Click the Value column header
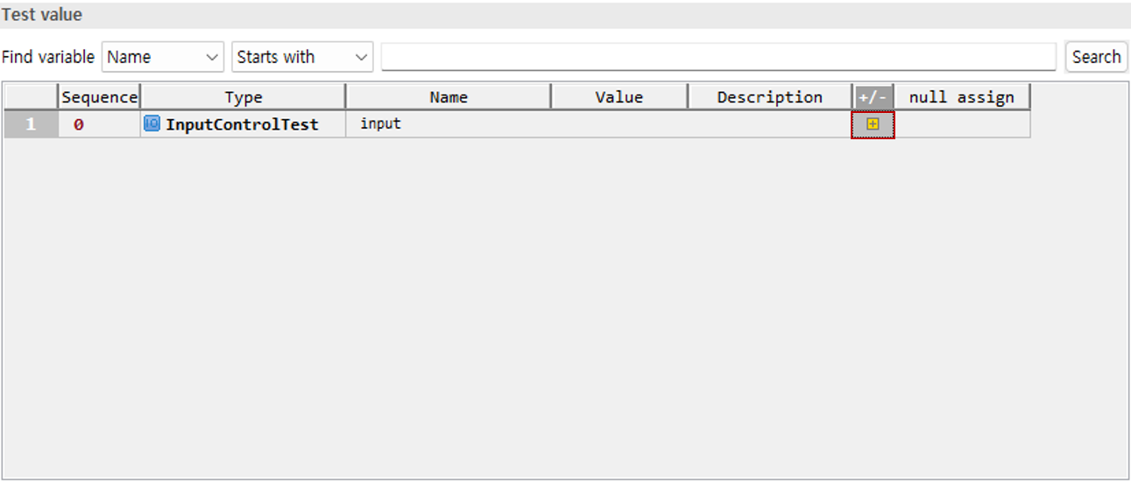1131x487 pixels. (x=619, y=97)
